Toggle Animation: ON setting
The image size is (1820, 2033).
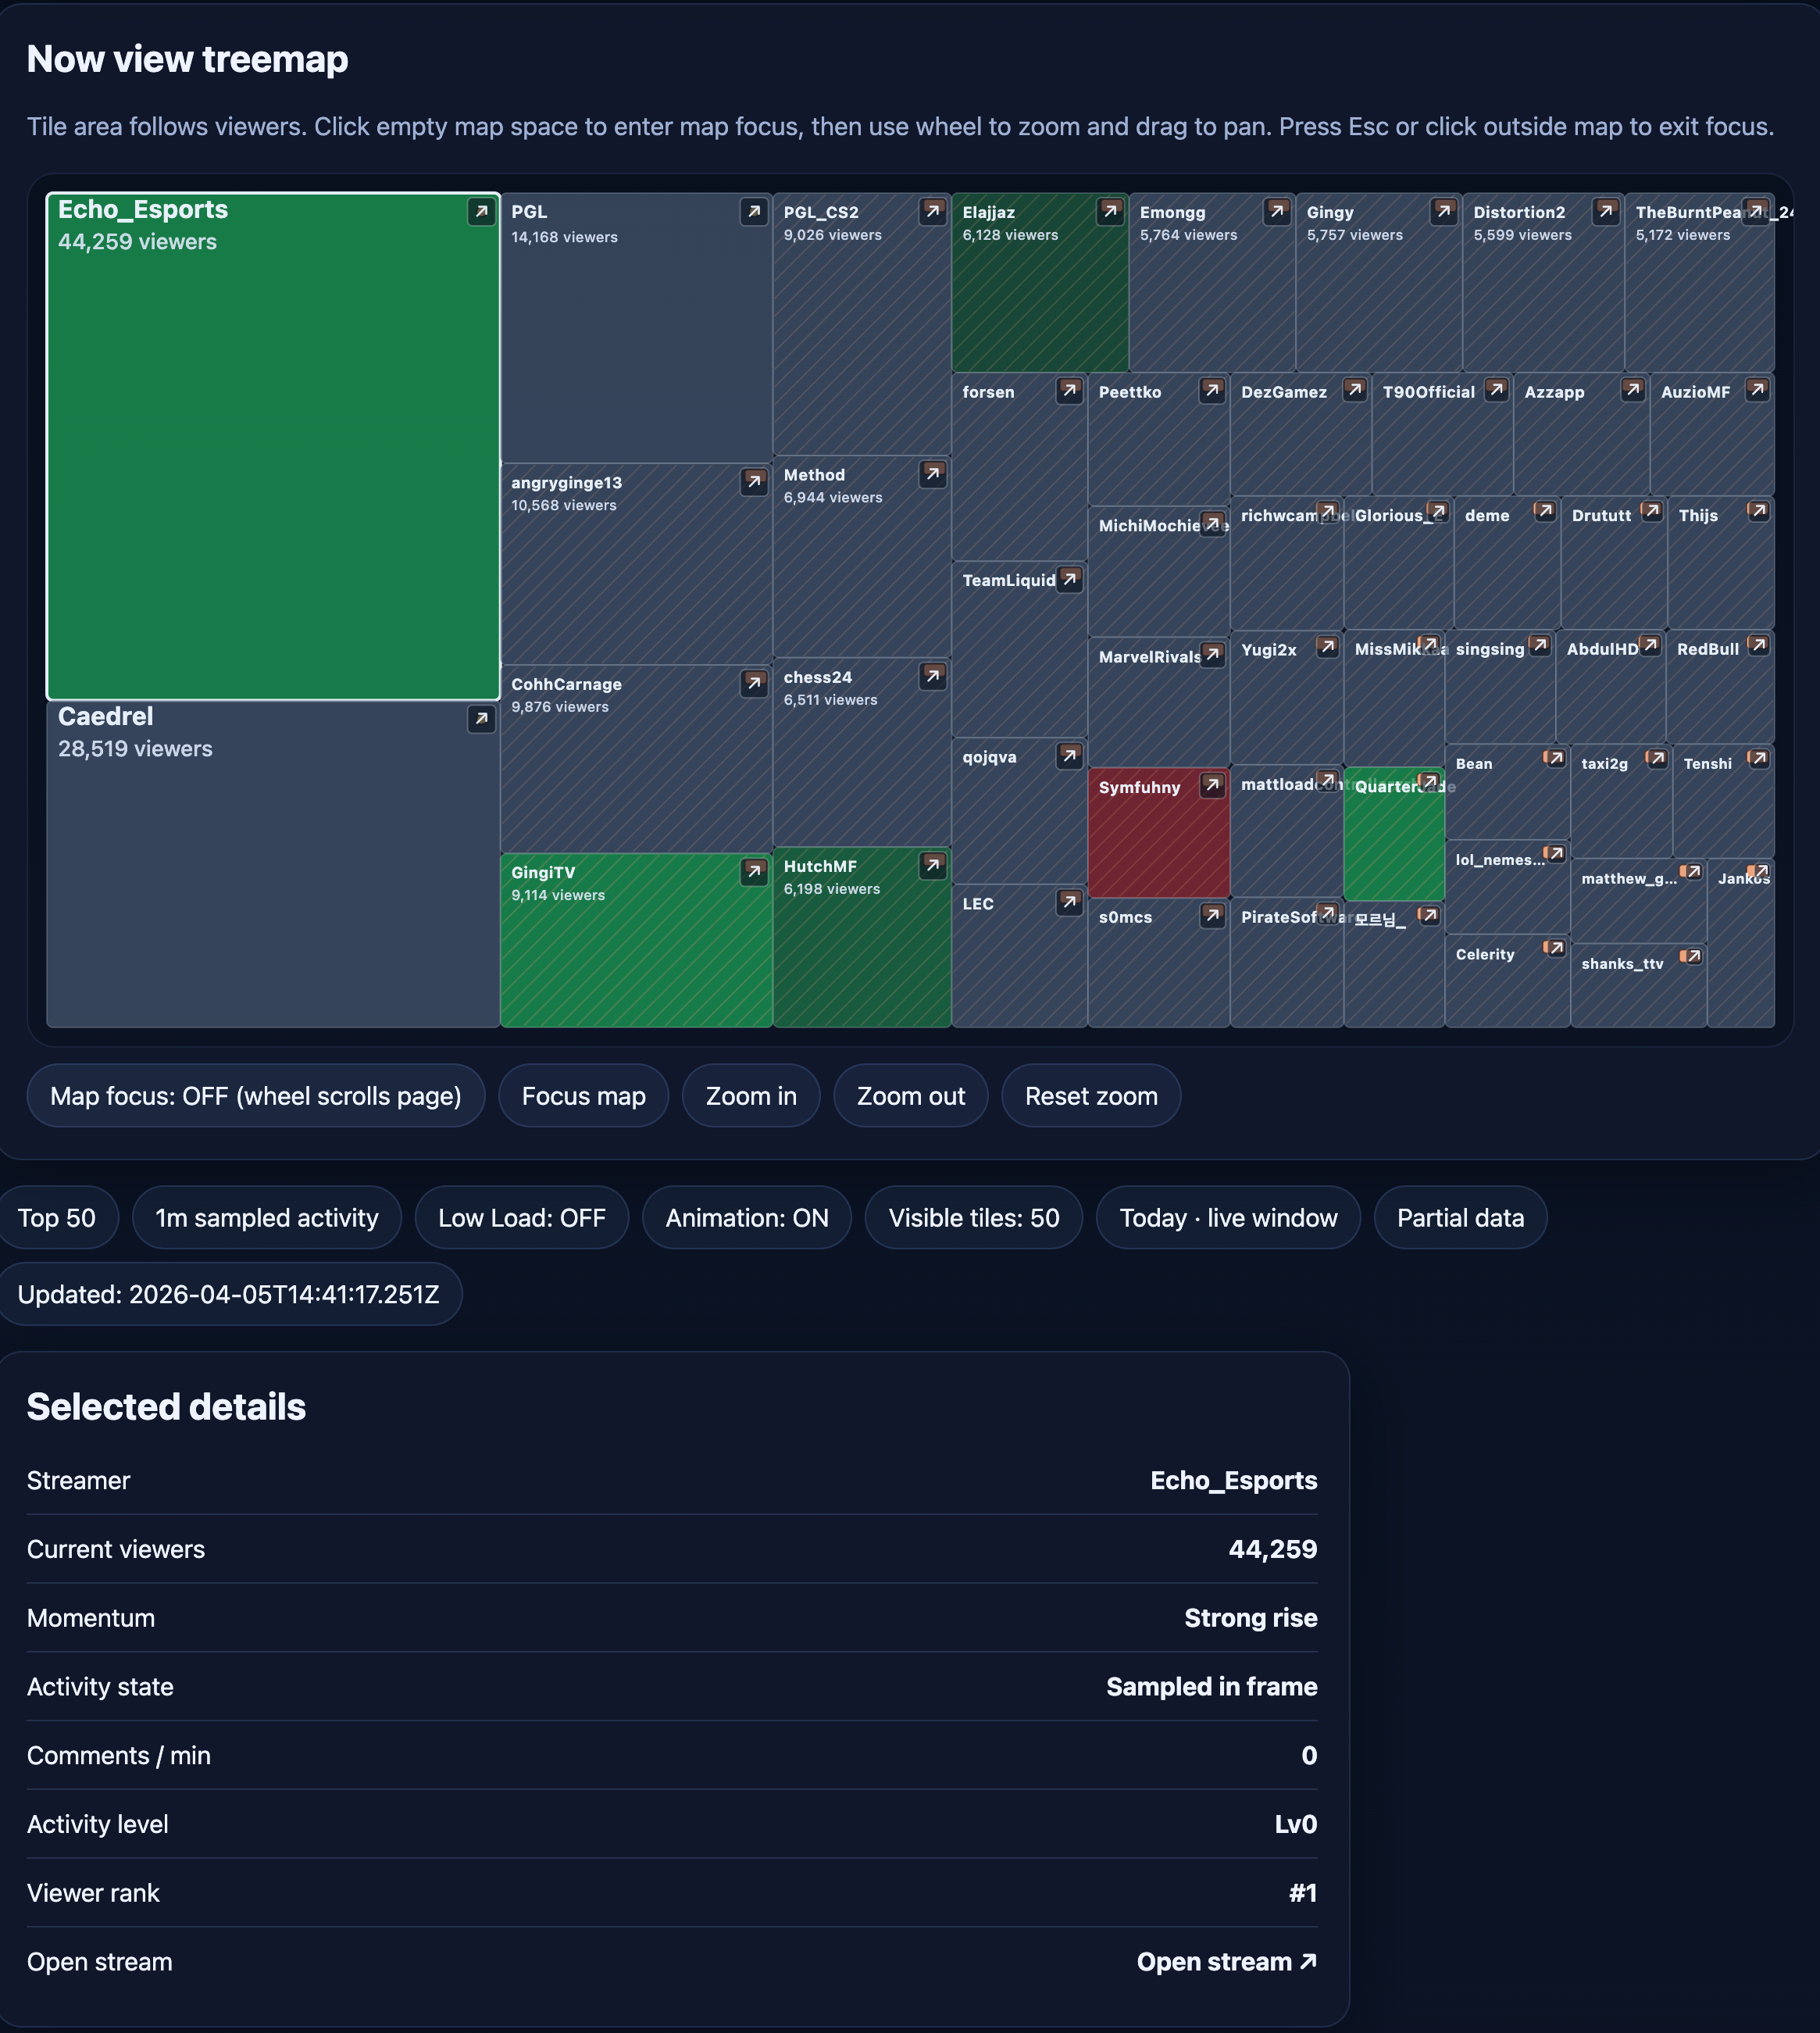[x=746, y=1218]
